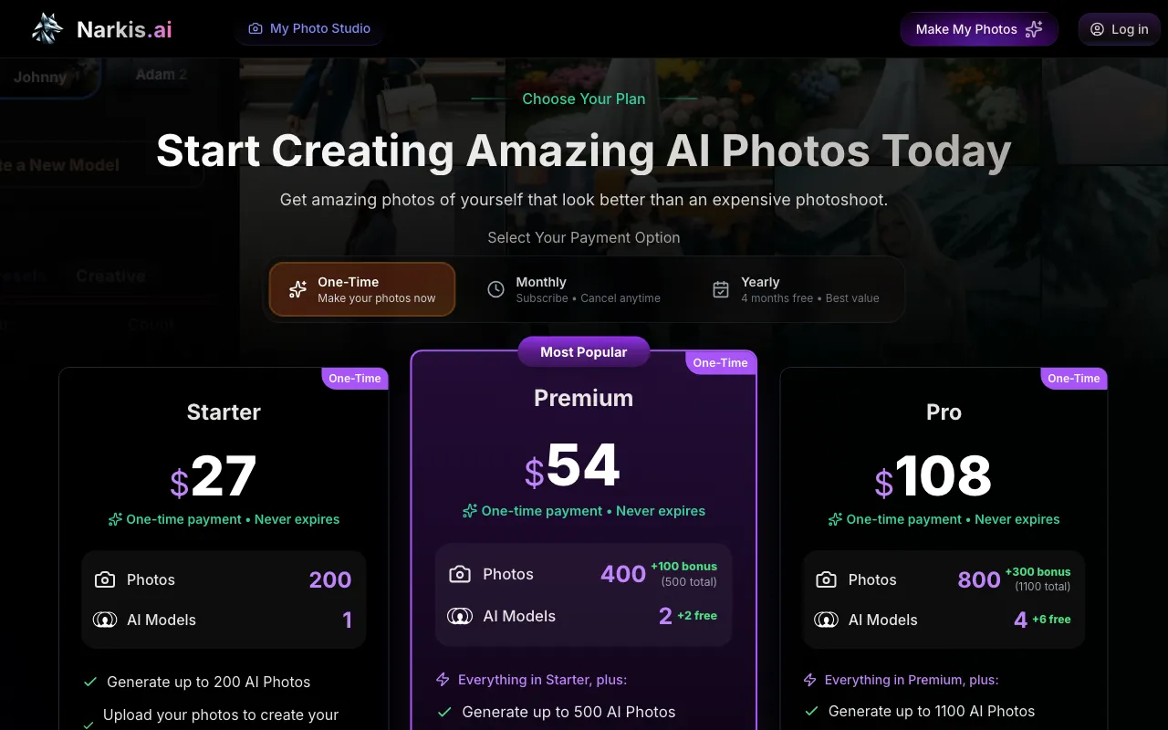Select the Monthly payment option
1168x730 pixels.
pos(572,289)
